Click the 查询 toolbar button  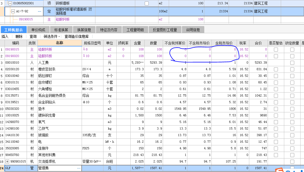click(33, 36)
